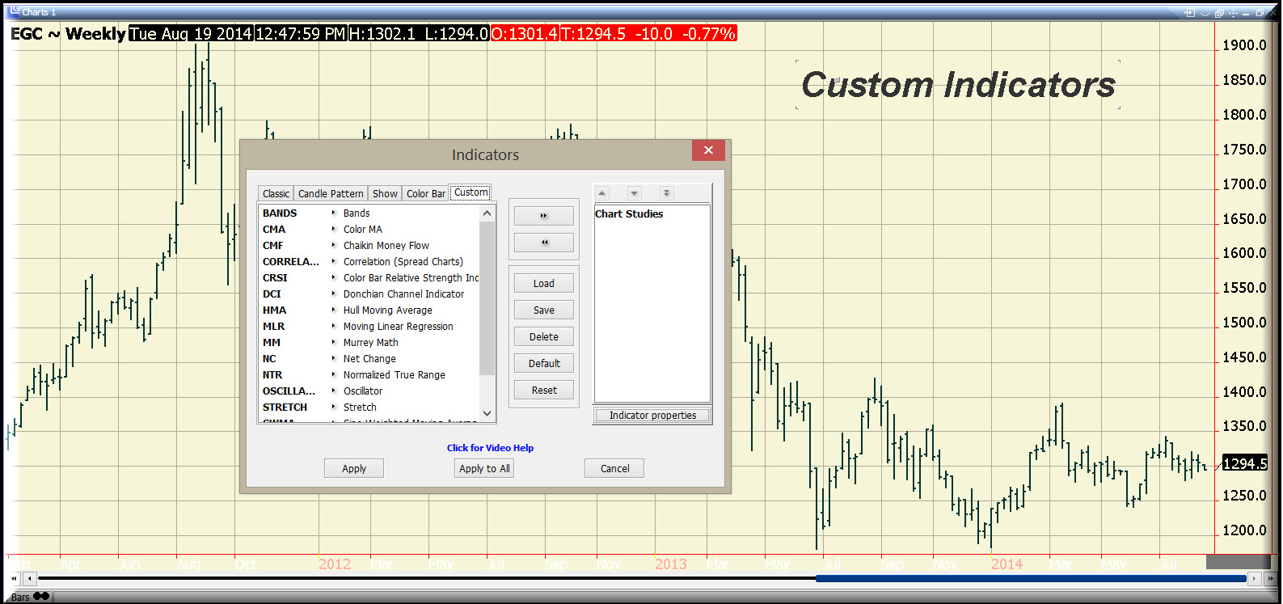Save the current indicator set
The width and height of the screenshot is (1283, 604).
click(543, 310)
